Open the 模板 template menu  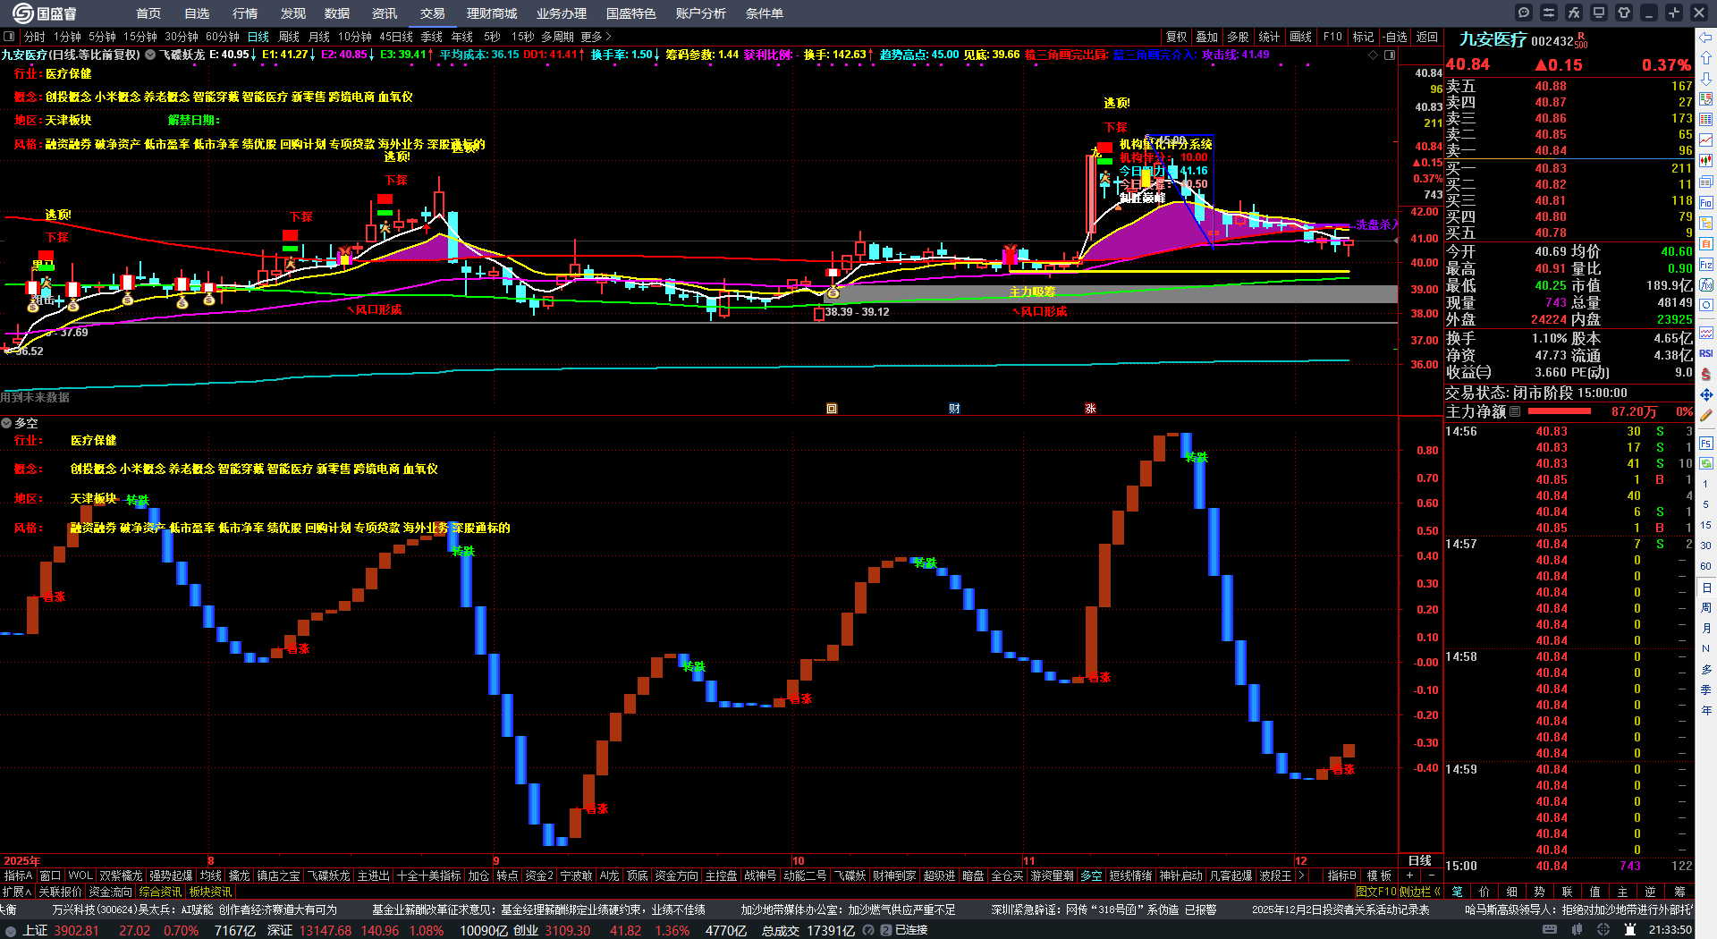tap(1380, 876)
